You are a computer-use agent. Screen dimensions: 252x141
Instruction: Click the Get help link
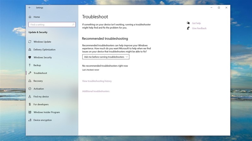(196, 23)
